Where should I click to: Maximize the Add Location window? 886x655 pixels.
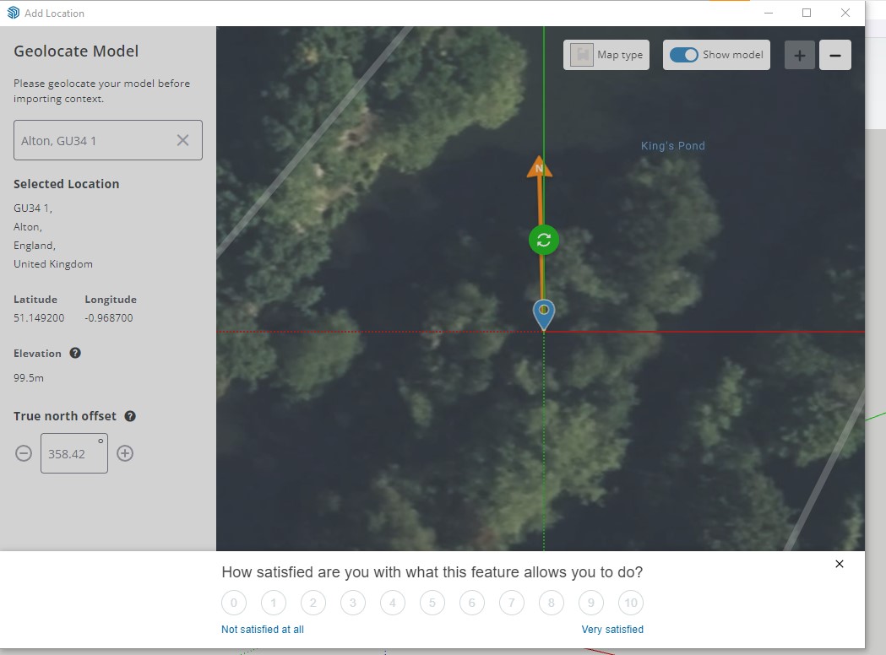pyautogui.click(x=807, y=13)
